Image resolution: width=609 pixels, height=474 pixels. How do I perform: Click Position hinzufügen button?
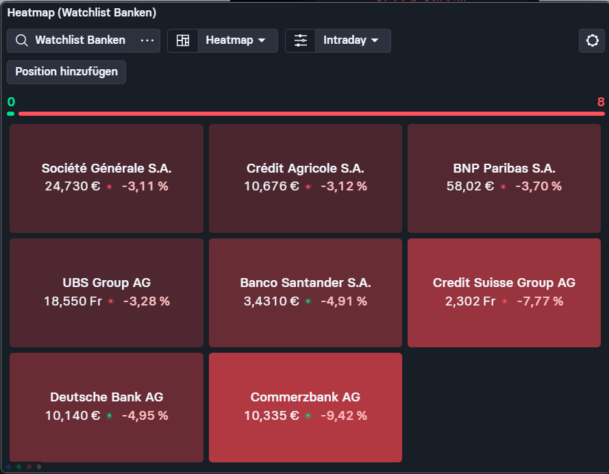(66, 72)
